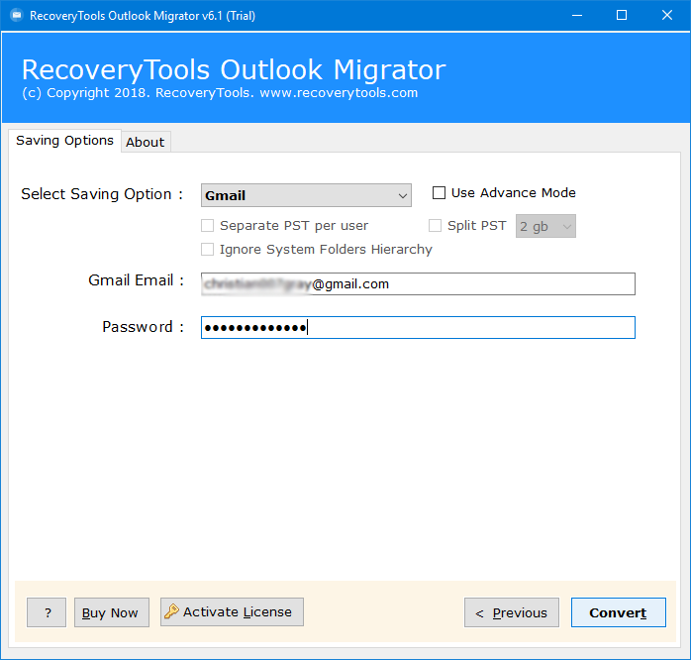Close the Outlook Migrator window
This screenshot has width=691, height=660.
point(667,16)
